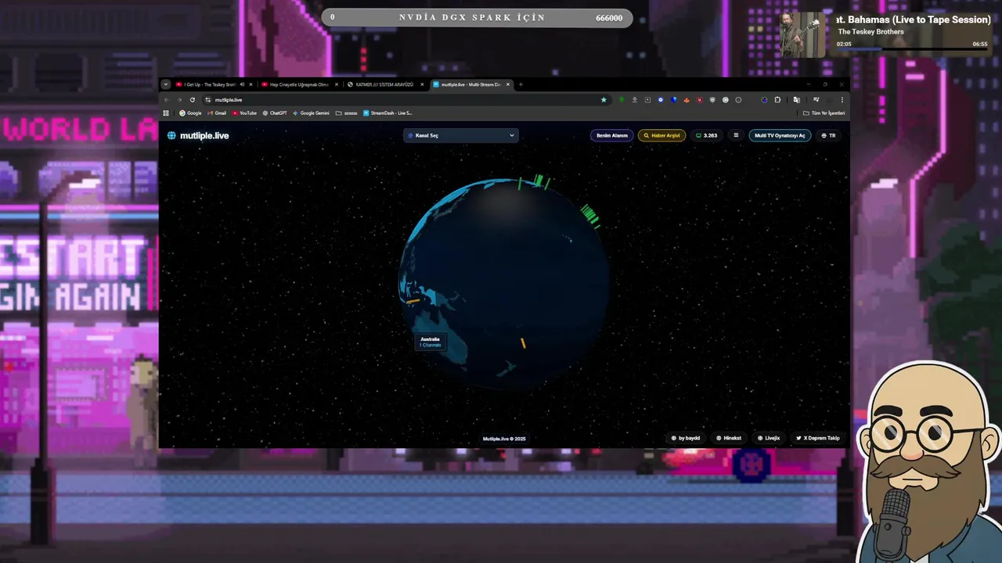Open Chrome three-dot menu
This screenshot has height=563, width=1002.
842,100
